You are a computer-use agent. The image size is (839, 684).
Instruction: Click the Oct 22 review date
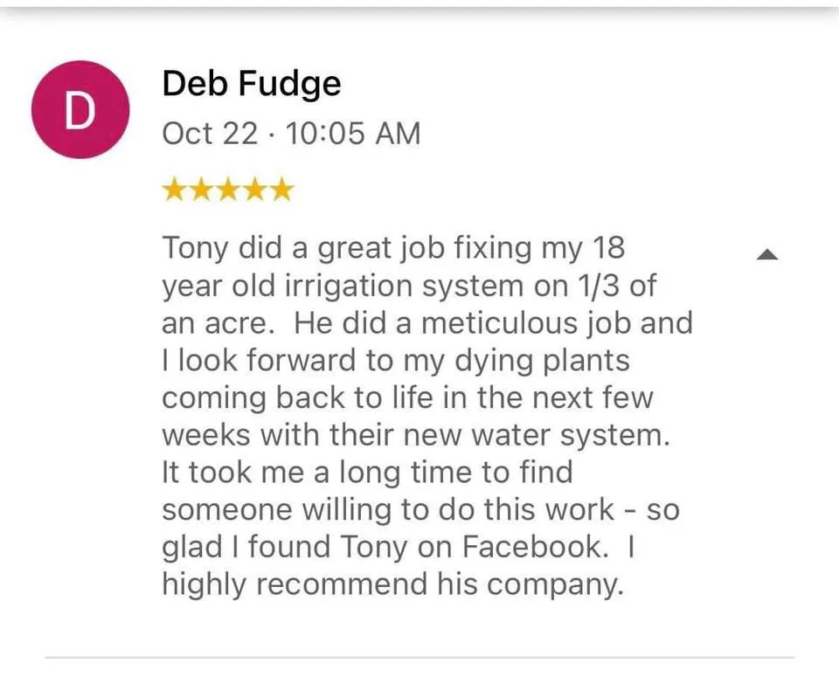pos(210,134)
